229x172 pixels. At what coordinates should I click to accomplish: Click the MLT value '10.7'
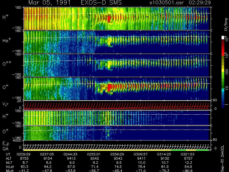[165, 163]
